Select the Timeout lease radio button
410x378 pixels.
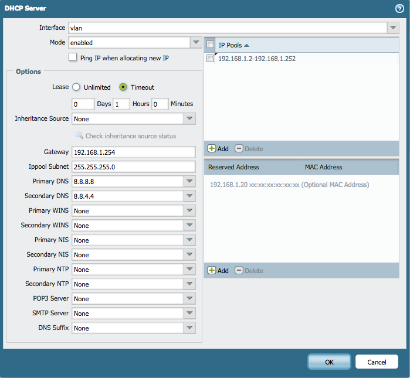pos(123,87)
